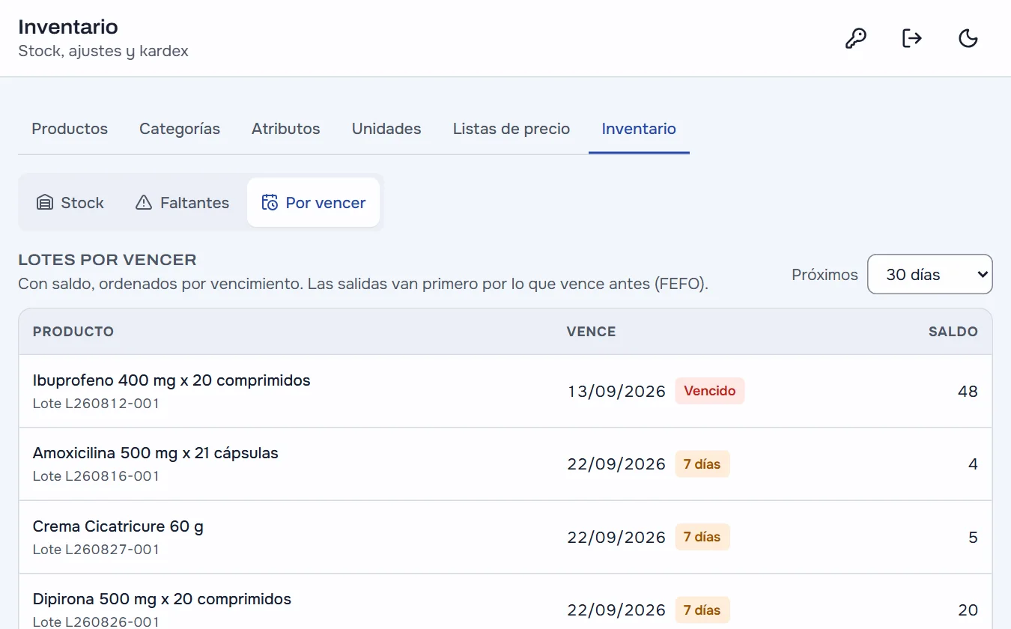Viewport: 1011px width, 629px height.
Task: Click the 7 días badge for Amoxicilina
Action: (702, 464)
